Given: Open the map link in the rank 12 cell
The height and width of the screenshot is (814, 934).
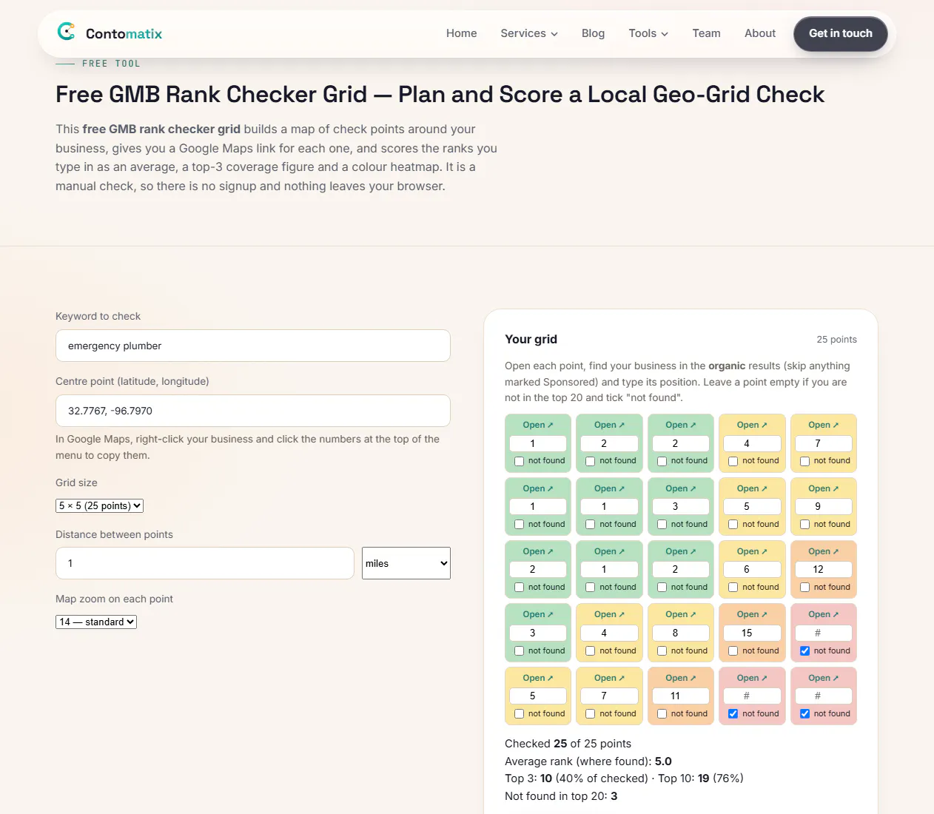Looking at the screenshot, I should click(823, 551).
